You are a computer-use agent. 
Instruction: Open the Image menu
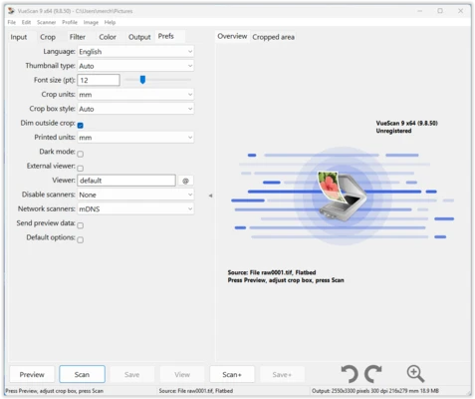point(91,22)
